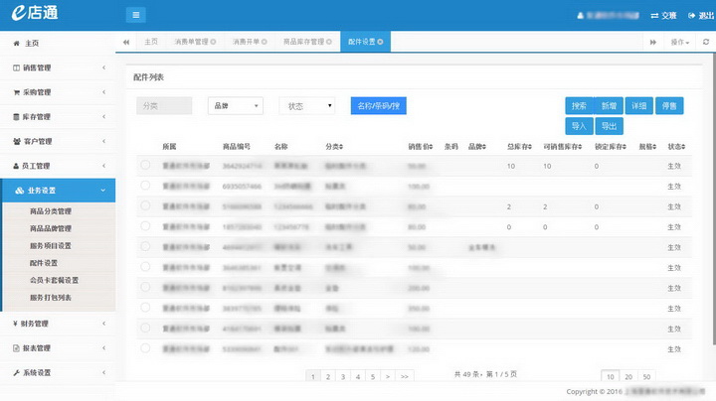Open 商品品牌管理 submenu item

[x=51, y=228]
